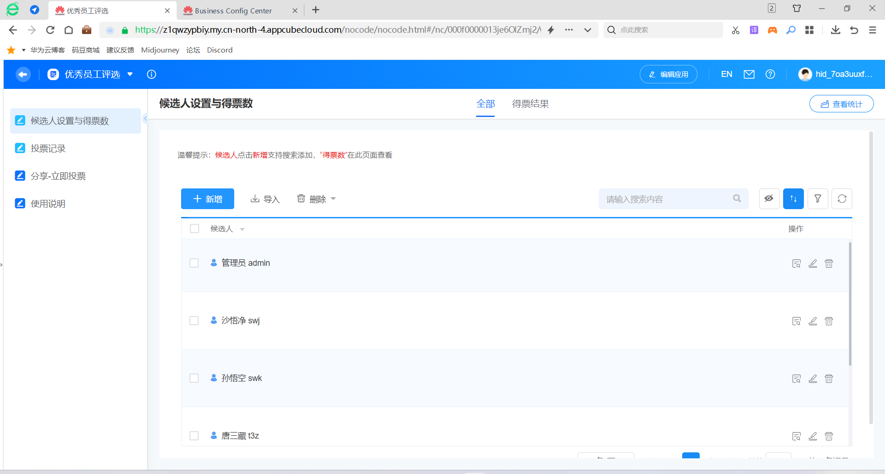Delete the 唐三藏 t3z row

click(x=829, y=436)
